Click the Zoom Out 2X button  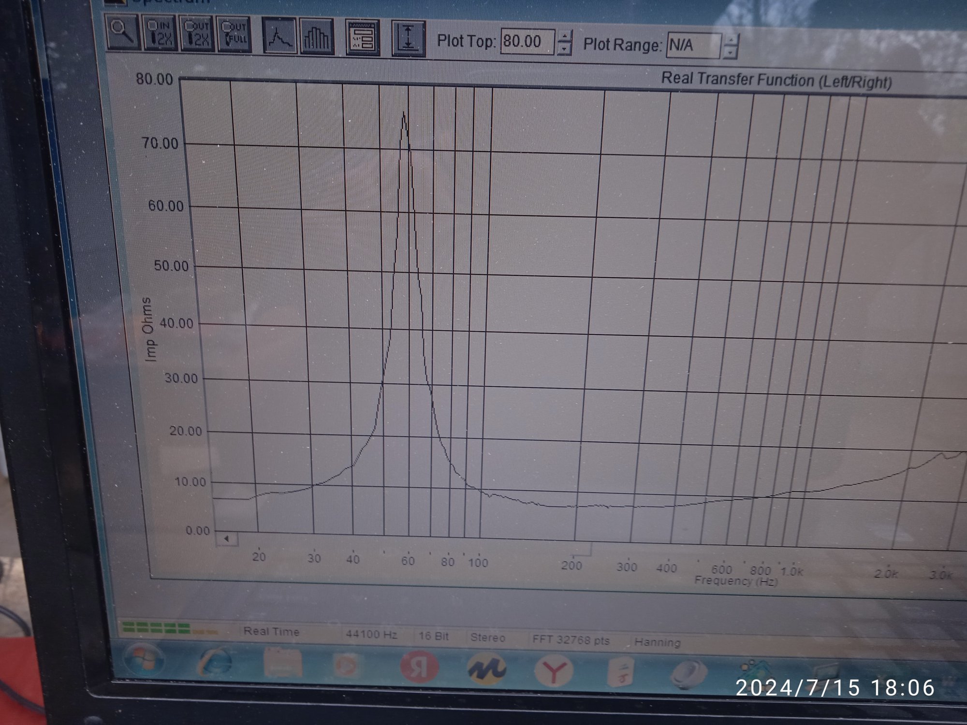click(197, 34)
